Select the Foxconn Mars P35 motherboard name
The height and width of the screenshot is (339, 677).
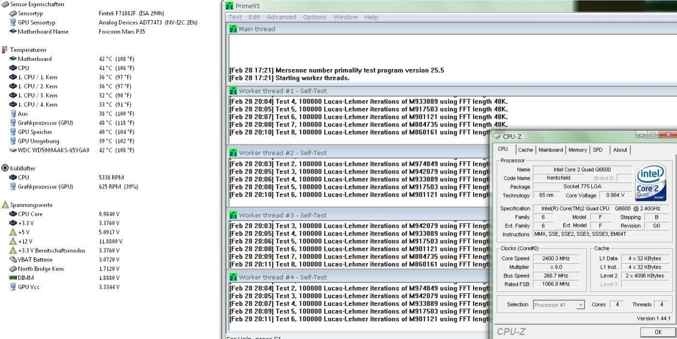(x=122, y=31)
